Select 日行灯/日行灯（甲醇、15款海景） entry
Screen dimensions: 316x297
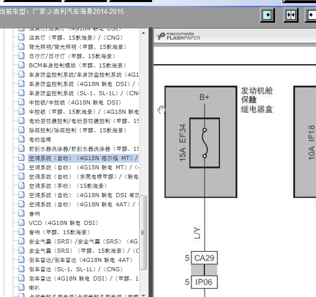pyautogui.click(x=72, y=56)
